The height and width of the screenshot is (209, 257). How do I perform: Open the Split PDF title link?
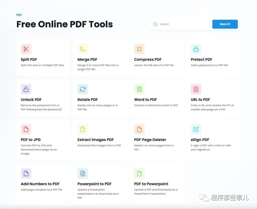click(x=29, y=59)
